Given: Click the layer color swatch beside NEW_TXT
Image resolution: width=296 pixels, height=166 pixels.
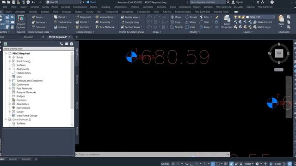Looking at the screenshot, I should click(247, 17).
